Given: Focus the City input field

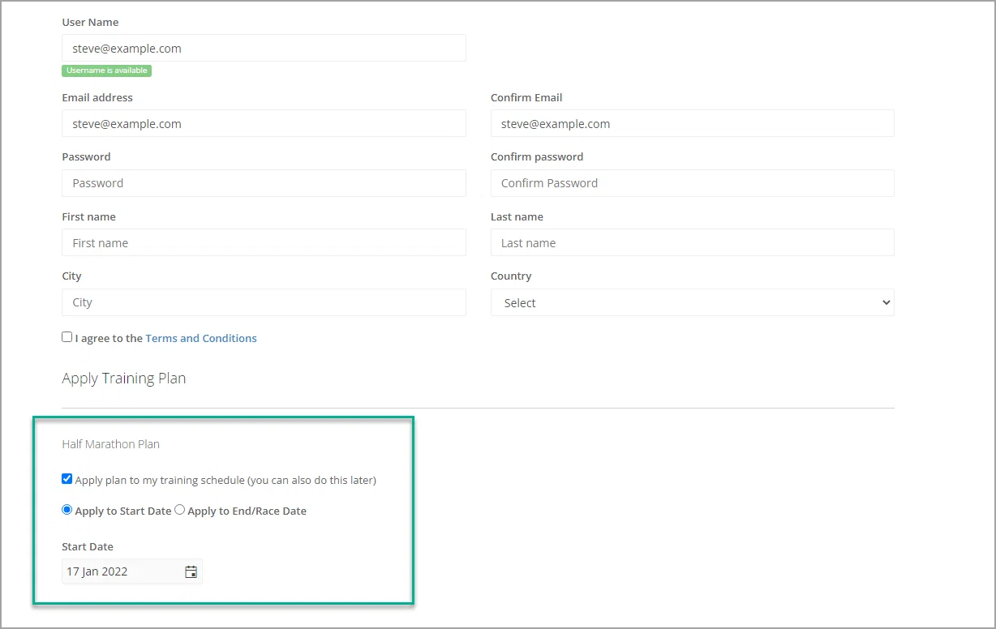Looking at the screenshot, I should point(264,302).
